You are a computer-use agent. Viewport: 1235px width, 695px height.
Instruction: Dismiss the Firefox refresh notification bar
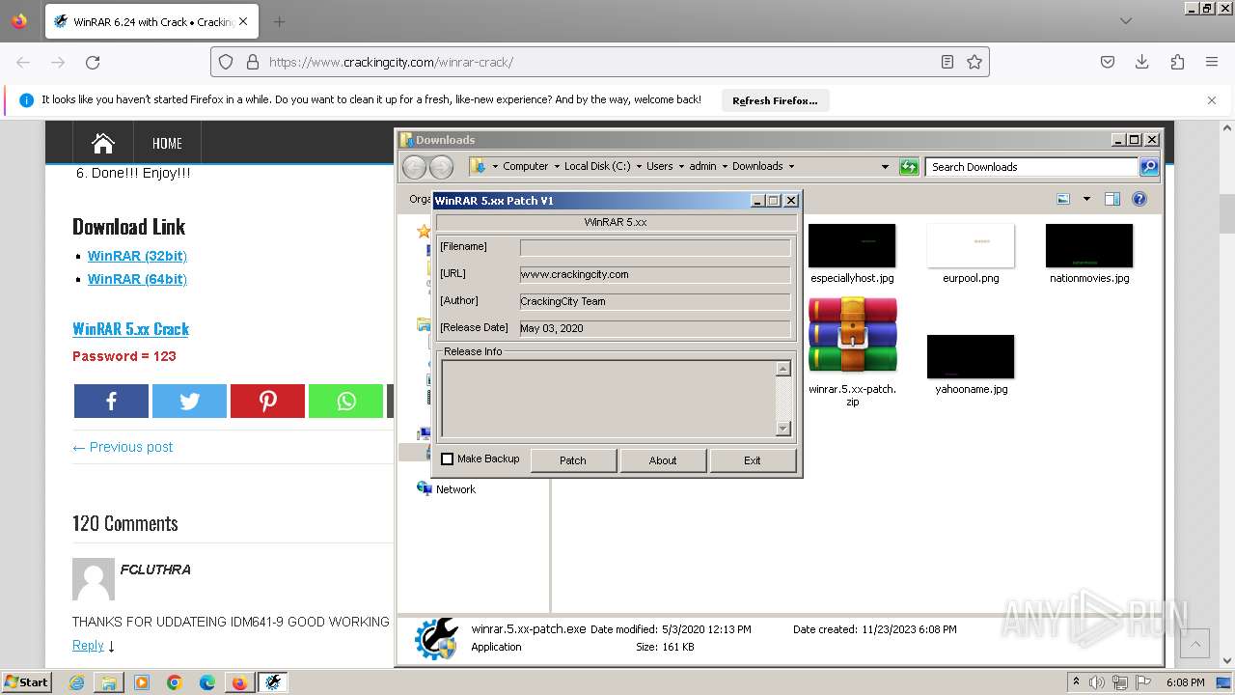(x=1212, y=100)
